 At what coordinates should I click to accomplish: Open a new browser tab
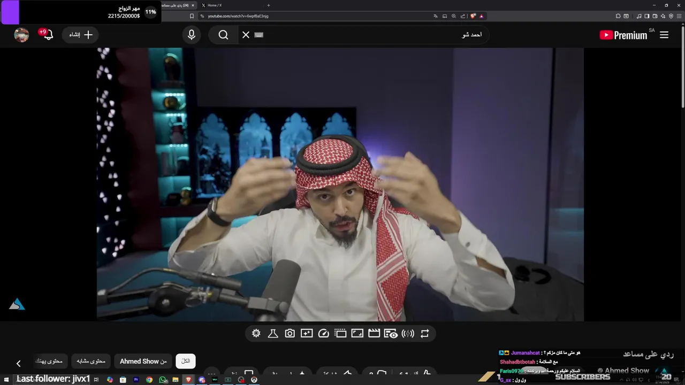point(268,5)
